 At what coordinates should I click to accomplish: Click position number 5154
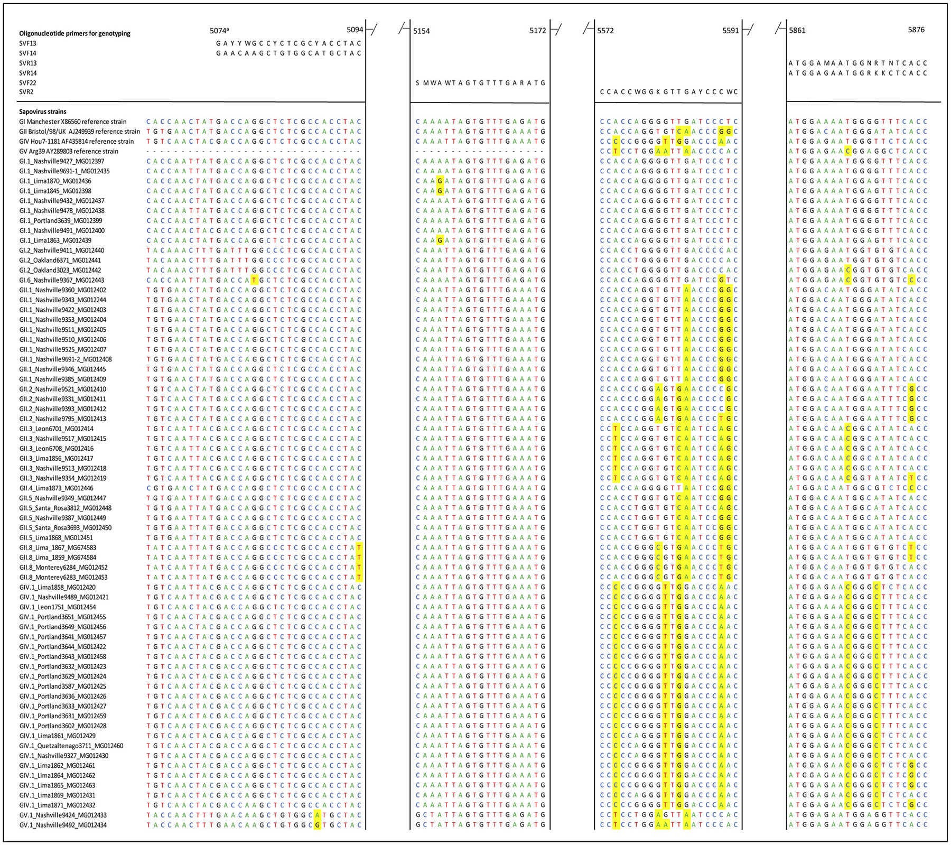(x=422, y=31)
